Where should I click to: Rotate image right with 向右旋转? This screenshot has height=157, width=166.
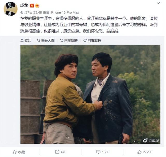(92, 40)
